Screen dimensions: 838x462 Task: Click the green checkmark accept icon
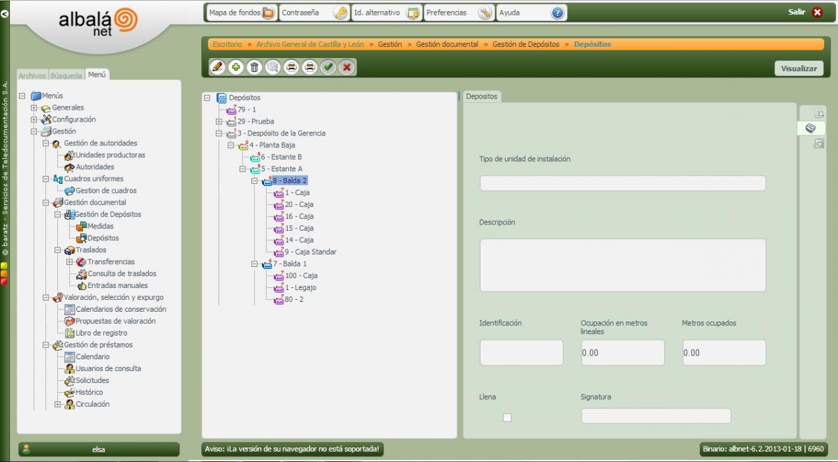(328, 67)
